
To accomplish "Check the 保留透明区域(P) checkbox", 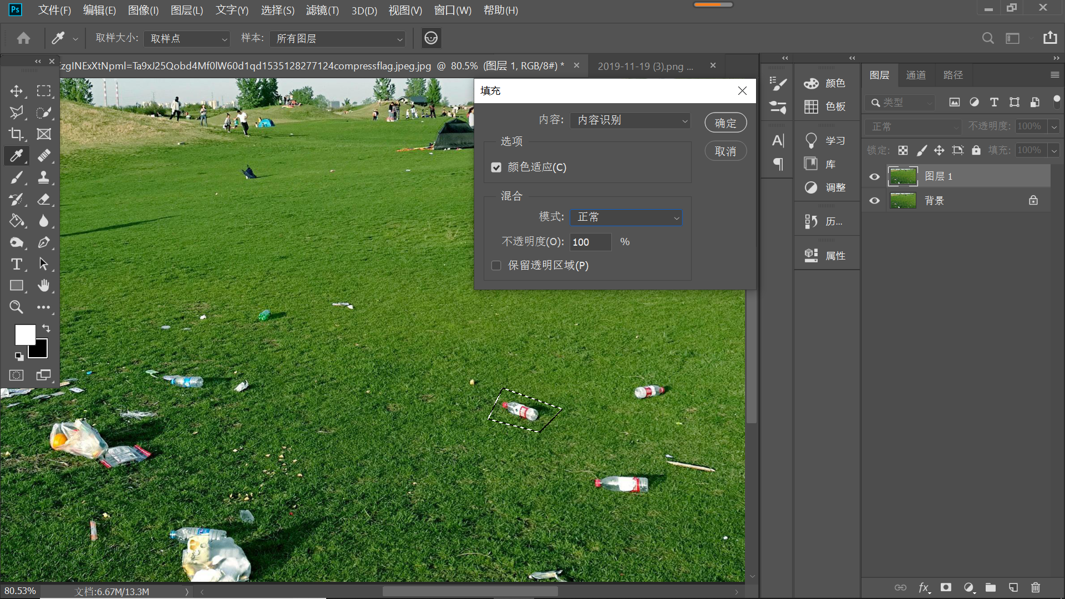I will tap(496, 266).
